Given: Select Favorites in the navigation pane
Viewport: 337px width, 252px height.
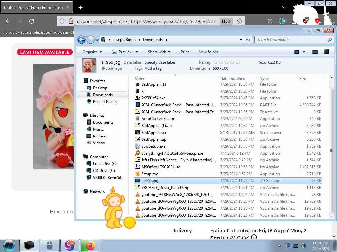Looking at the screenshot, I should click(x=97, y=81).
